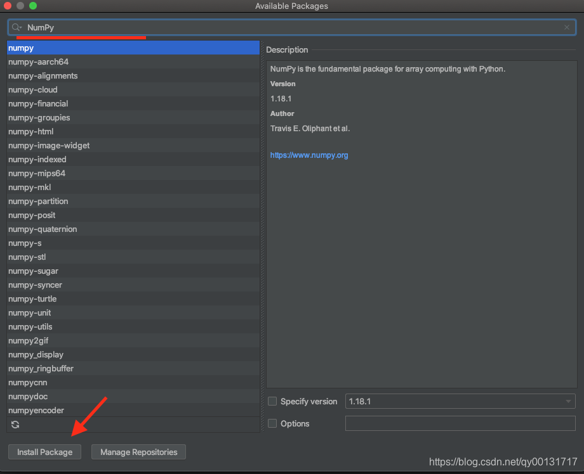
Task: Select numpy-mips64 package
Action: [133, 173]
